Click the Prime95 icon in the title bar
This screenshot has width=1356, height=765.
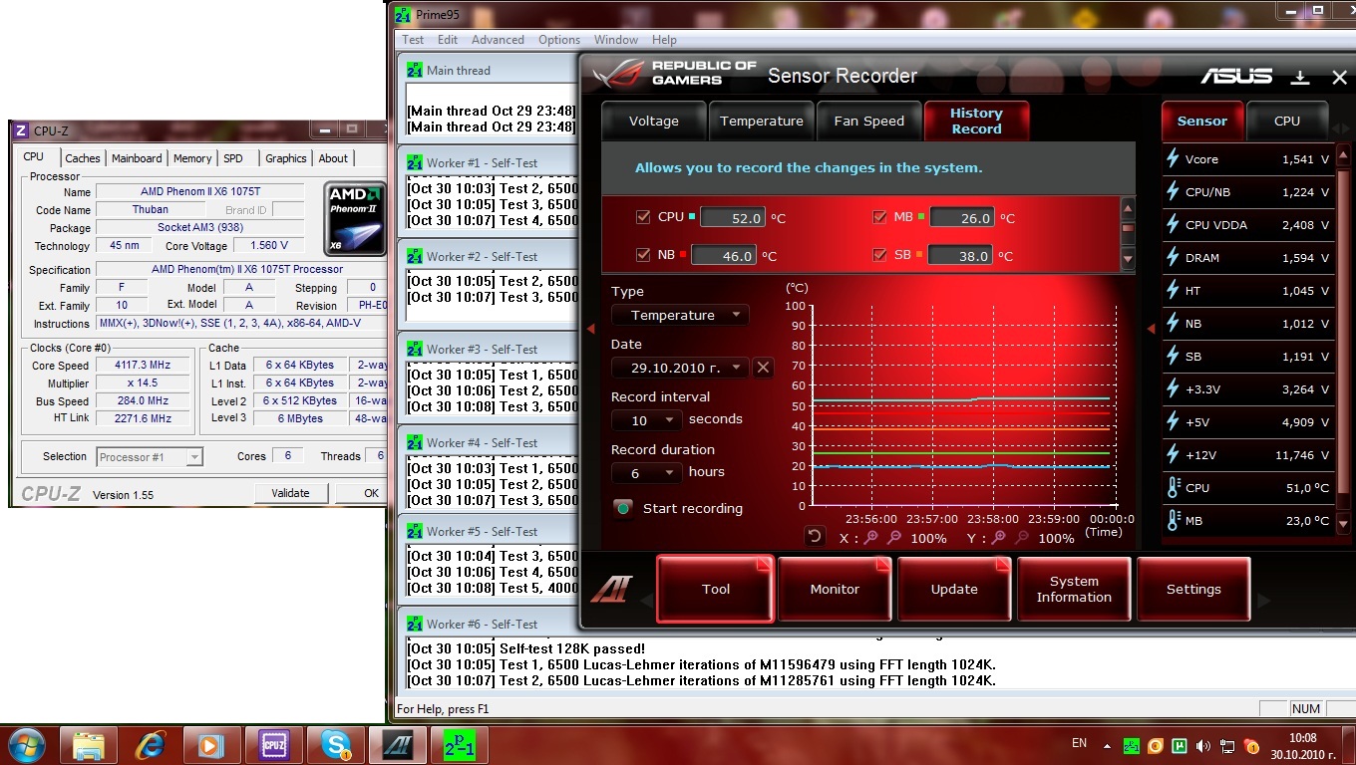403,15
